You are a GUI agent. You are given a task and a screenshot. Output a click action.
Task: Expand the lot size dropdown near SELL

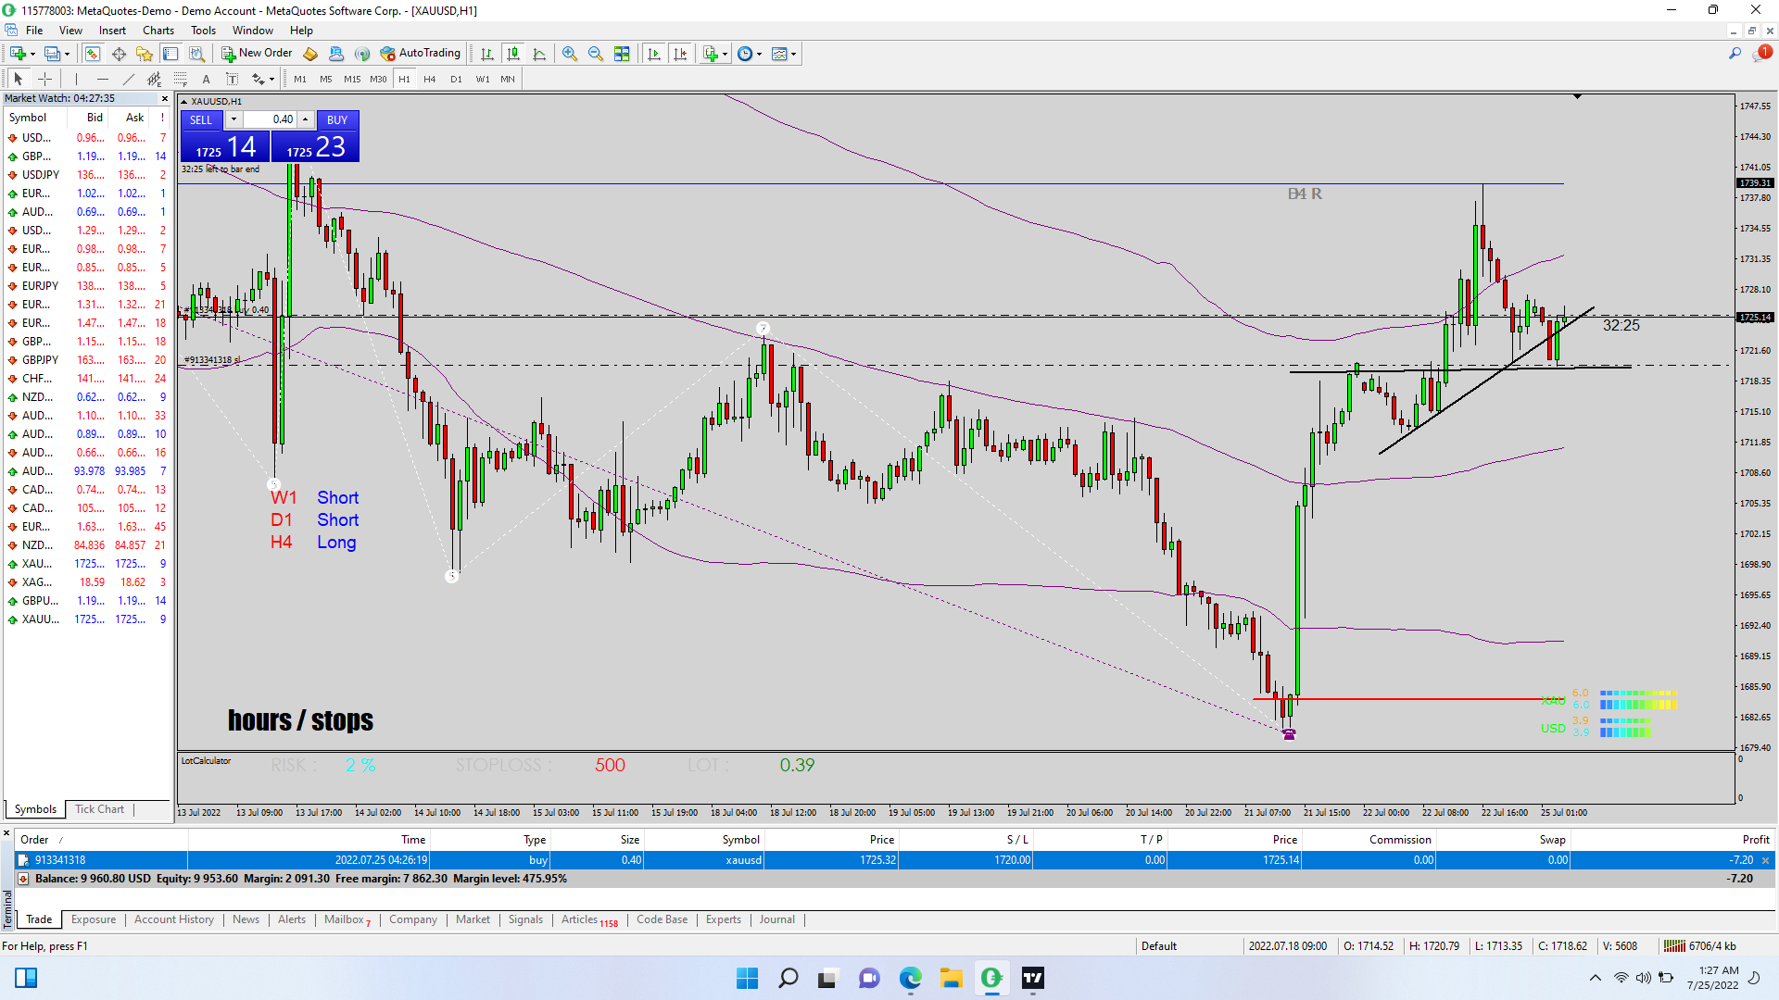coord(233,119)
